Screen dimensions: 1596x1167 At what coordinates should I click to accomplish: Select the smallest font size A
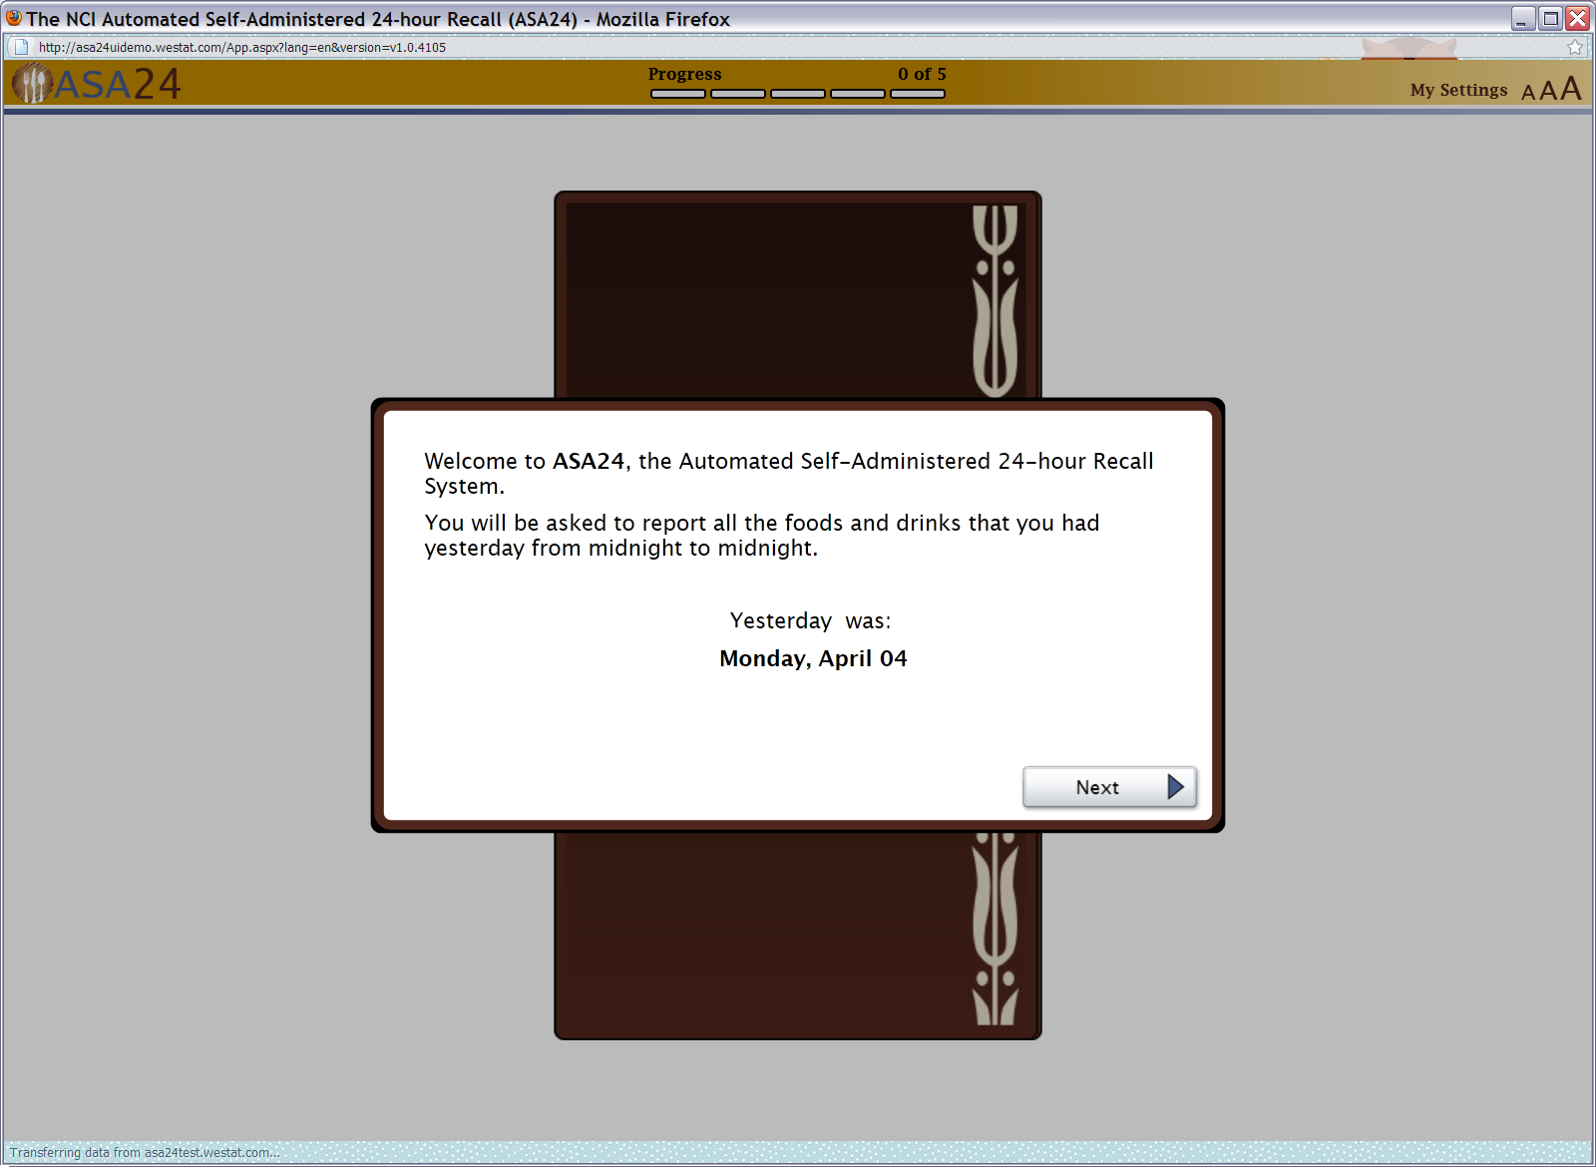coord(1528,93)
